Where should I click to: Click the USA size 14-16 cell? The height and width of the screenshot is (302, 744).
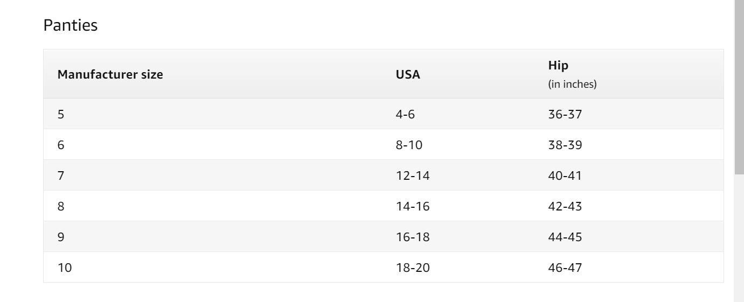[x=413, y=206]
